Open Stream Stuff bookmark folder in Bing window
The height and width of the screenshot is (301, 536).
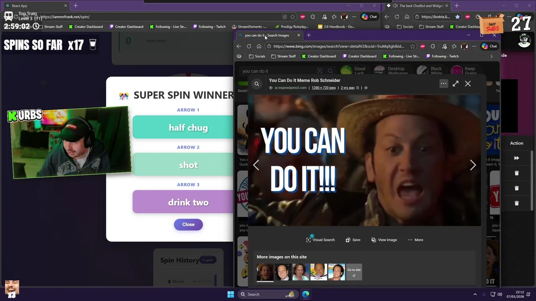pyautogui.click(x=283, y=56)
